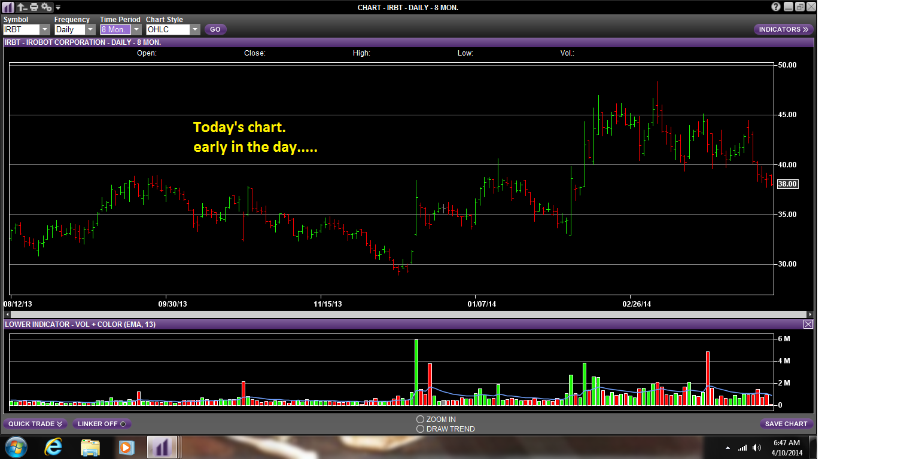Screen dimensions: 907x459
Task: Click the GO button
Action: 215,29
